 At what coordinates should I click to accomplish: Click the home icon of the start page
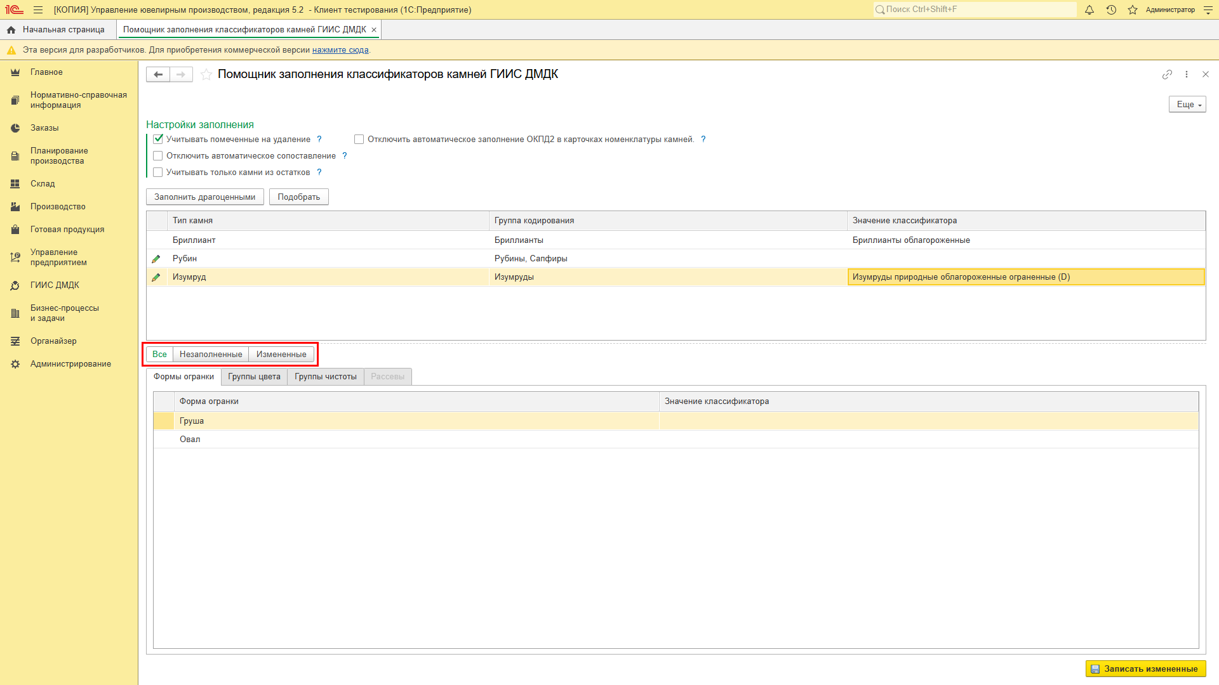[x=11, y=30]
